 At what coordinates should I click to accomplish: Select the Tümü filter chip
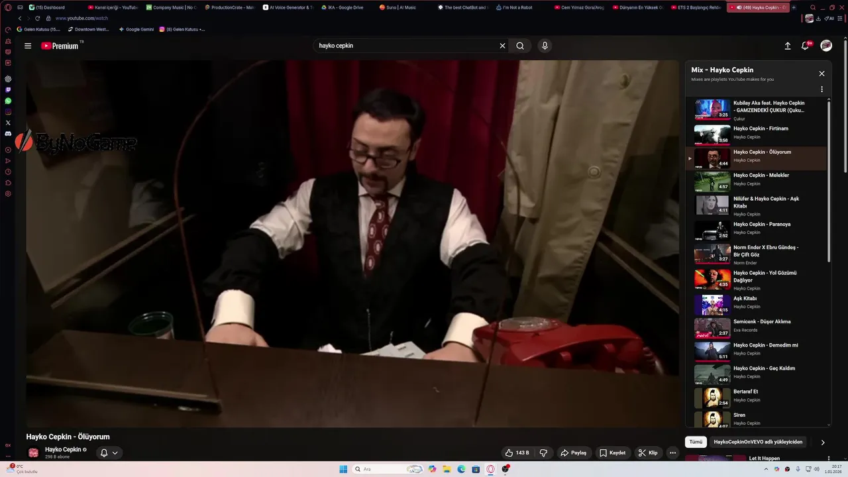coord(696,442)
